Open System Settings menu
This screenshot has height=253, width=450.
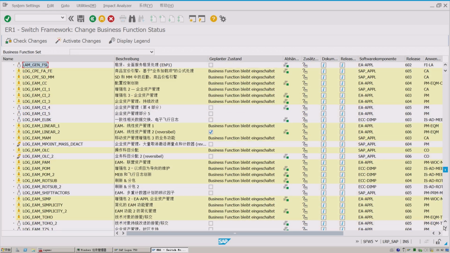point(26,5)
